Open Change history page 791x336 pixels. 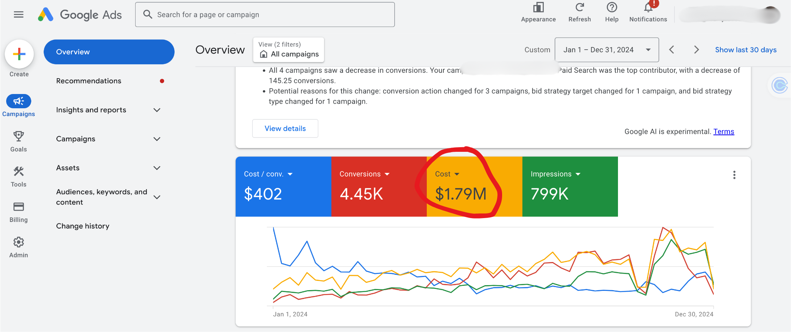coord(83,226)
